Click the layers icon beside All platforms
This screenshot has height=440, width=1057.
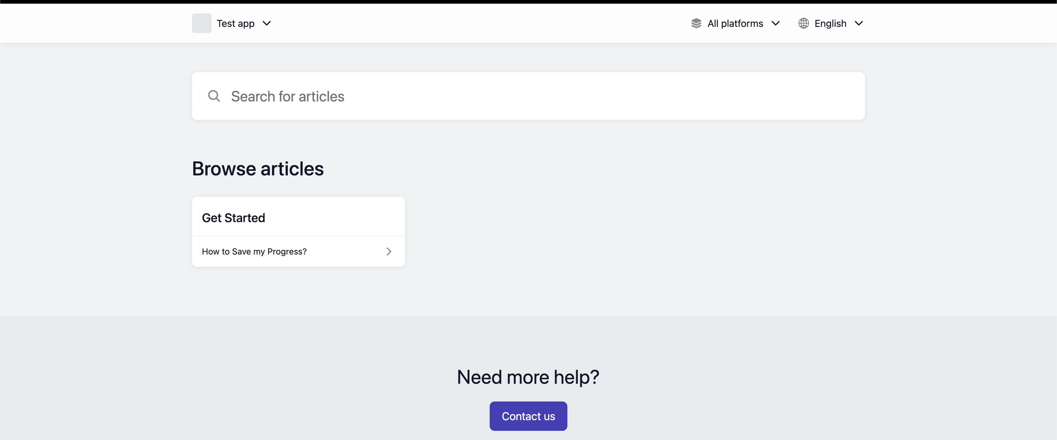(696, 23)
